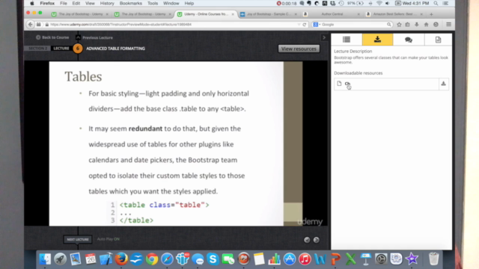Click the file icon of the downloadable resource
Image resolution: width=479 pixels, height=269 pixels.
[339, 84]
